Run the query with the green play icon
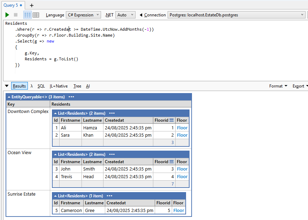The height and width of the screenshot is (220, 308). [7, 15]
